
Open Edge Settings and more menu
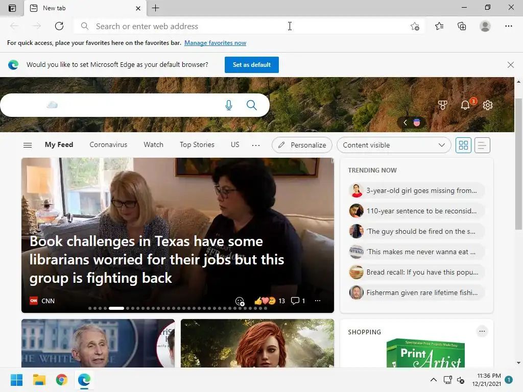click(x=508, y=26)
